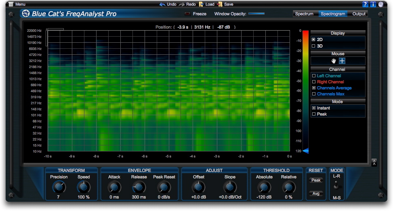
Task: Click the Peak Reset value 0 dB/s
Action: pos(164,197)
